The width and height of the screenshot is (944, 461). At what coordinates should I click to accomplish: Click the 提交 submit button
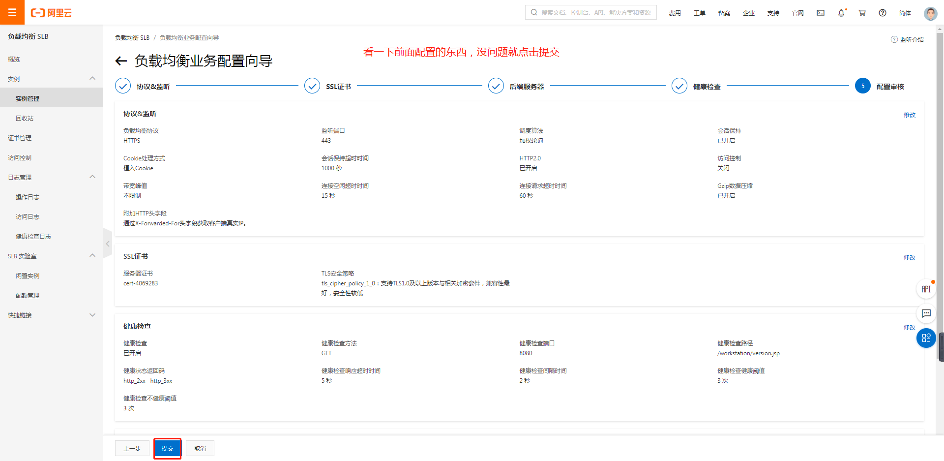pos(168,448)
